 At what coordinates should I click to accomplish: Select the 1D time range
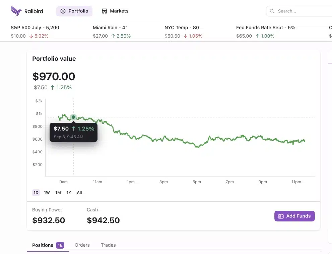tap(36, 193)
